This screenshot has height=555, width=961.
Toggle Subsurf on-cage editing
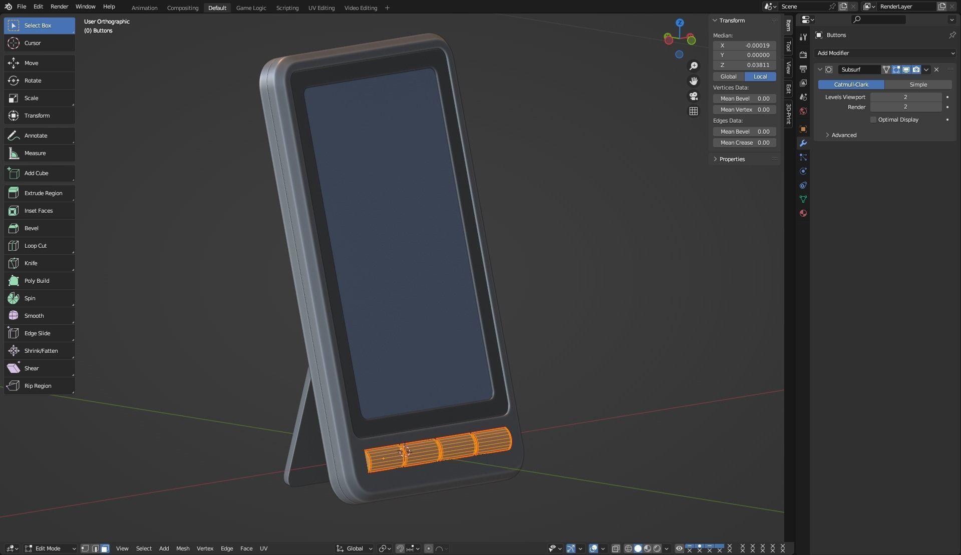tap(886, 70)
